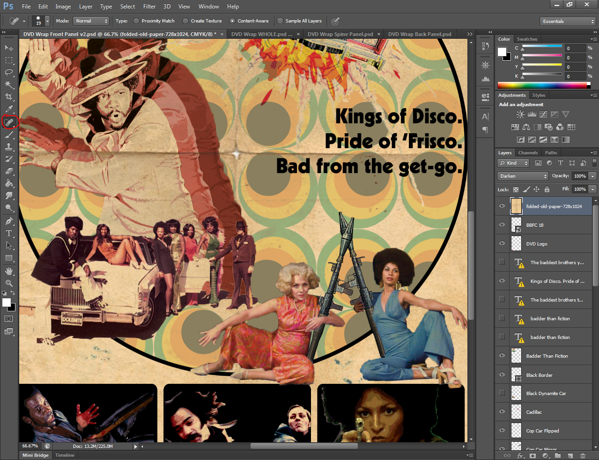Viewport: 599px width, 460px height.
Task: Select the Hand tool
Action: coord(9,271)
